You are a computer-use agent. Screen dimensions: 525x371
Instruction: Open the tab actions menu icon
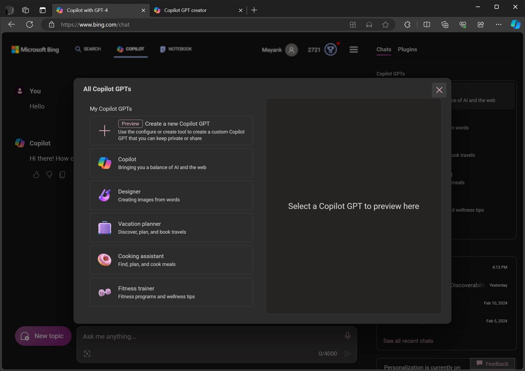tap(43, 10)
